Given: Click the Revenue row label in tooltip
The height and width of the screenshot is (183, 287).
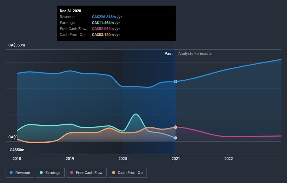Looking at the screenshot, I should pyautogui.click(x=67, y=17).
